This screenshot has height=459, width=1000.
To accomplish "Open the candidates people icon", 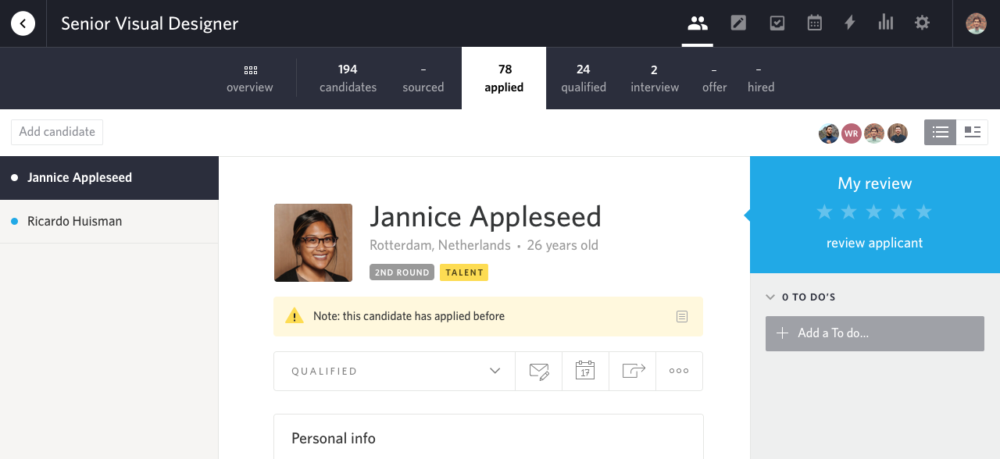I will click(697, 23).
